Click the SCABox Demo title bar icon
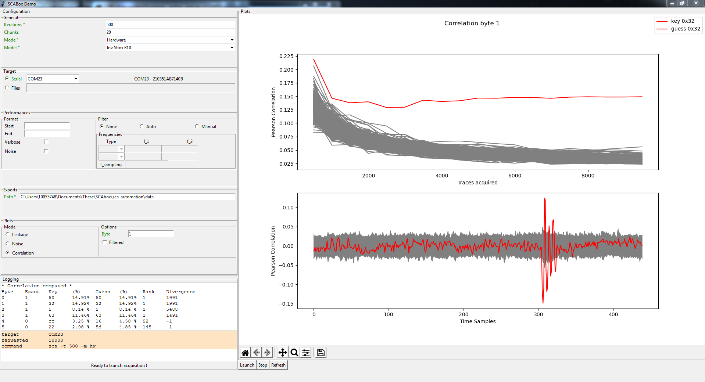The width and height of the screenshot is (705, 382). click(3, 4)
